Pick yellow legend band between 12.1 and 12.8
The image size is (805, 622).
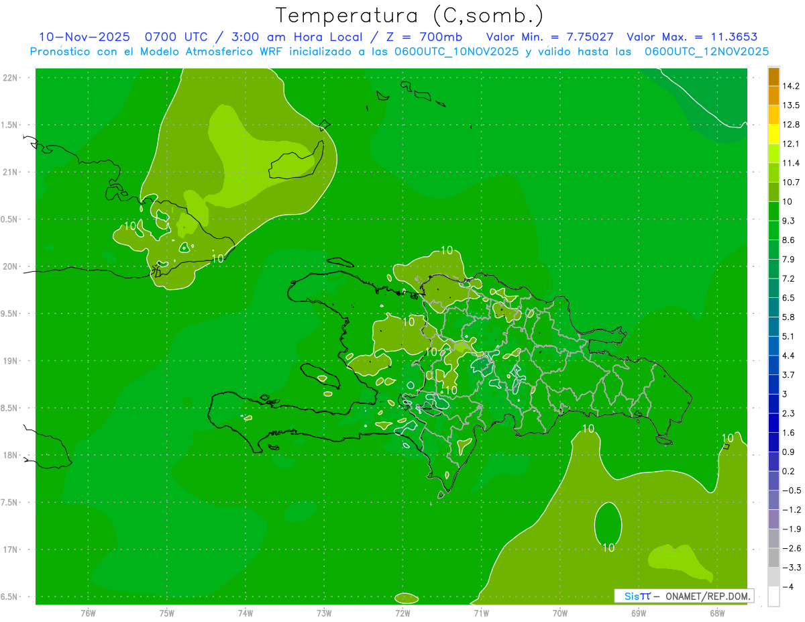point(773,134)
